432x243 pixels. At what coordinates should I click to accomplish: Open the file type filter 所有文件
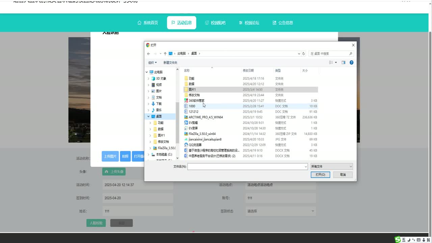(331, 166)
